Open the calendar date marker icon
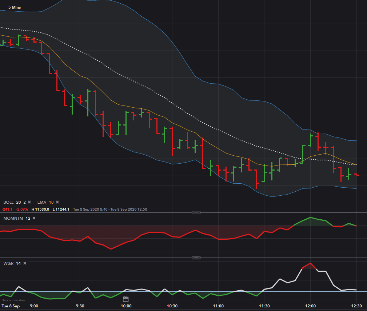 [x=126, y=299]
